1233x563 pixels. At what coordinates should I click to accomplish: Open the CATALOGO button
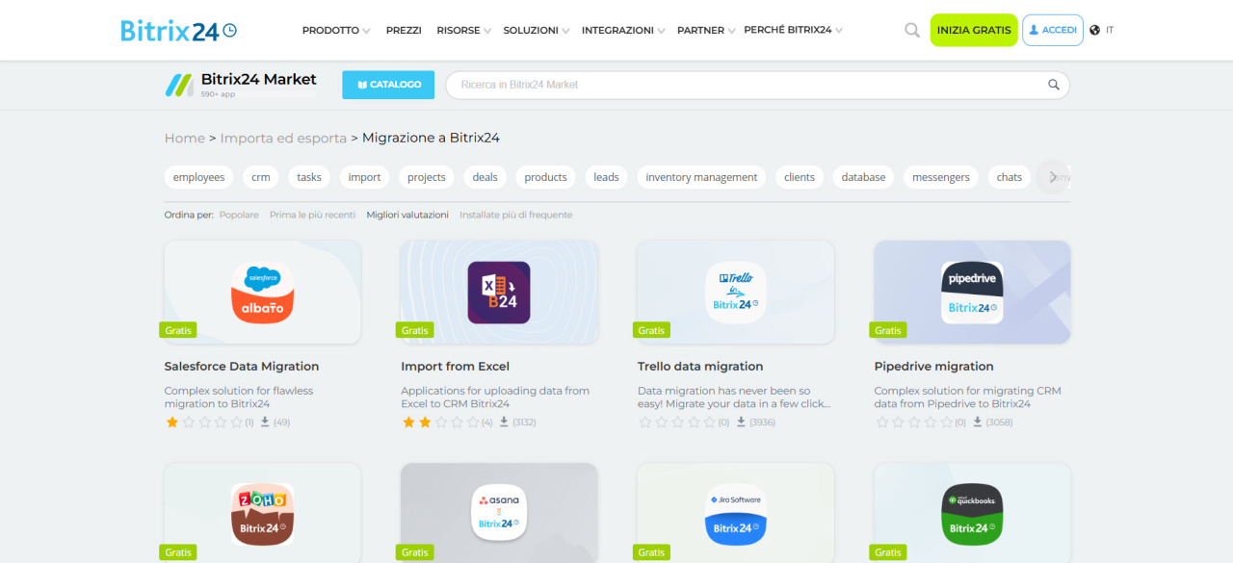pos(388,85)
